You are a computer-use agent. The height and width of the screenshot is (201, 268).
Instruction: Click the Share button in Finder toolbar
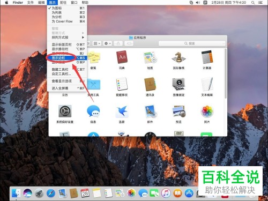tap(118, 43)
